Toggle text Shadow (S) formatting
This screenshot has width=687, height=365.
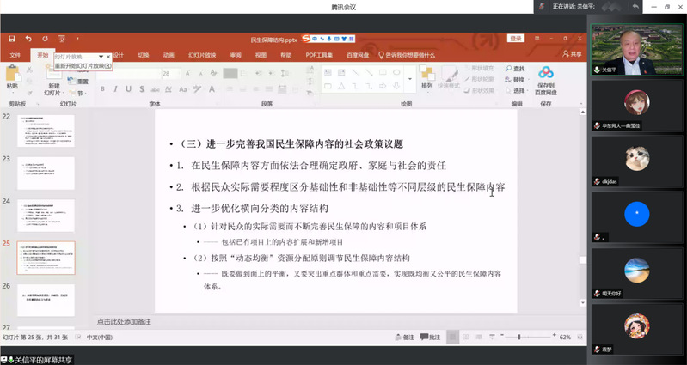point(142,88)
